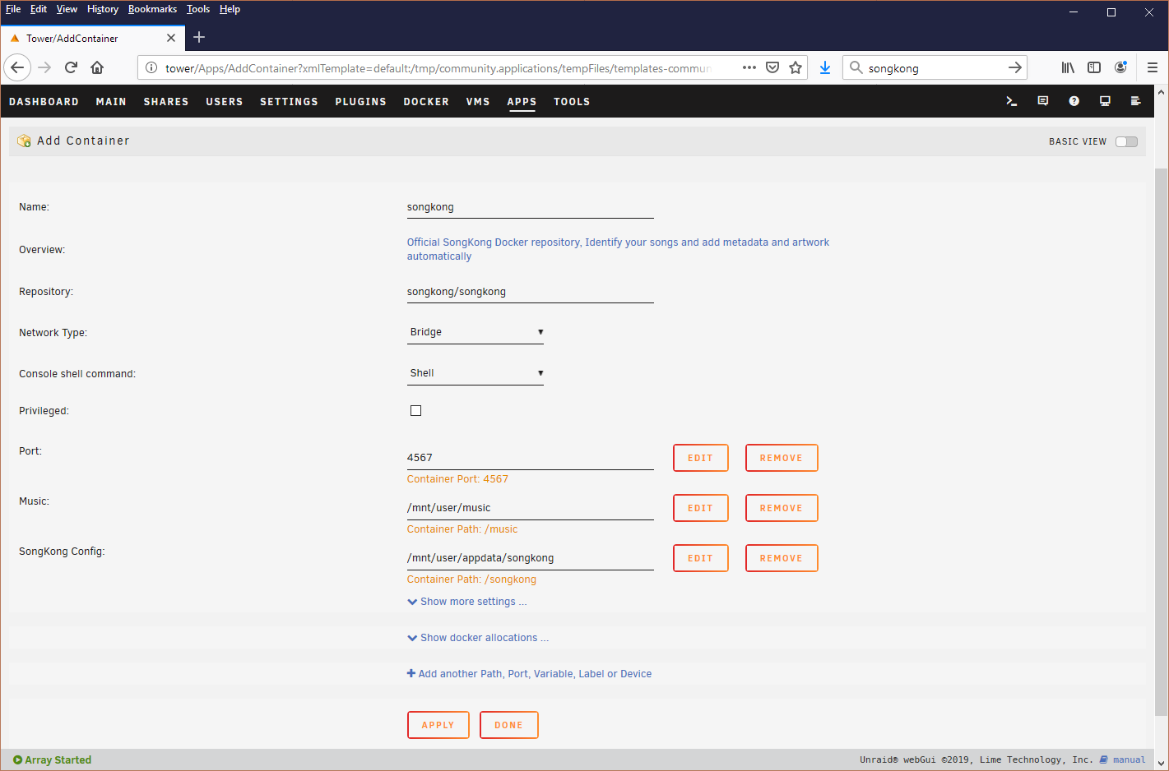The image size is (1169, 771).
Task: Edit the Port 4567 setting
Action: [x=700, y=458]
